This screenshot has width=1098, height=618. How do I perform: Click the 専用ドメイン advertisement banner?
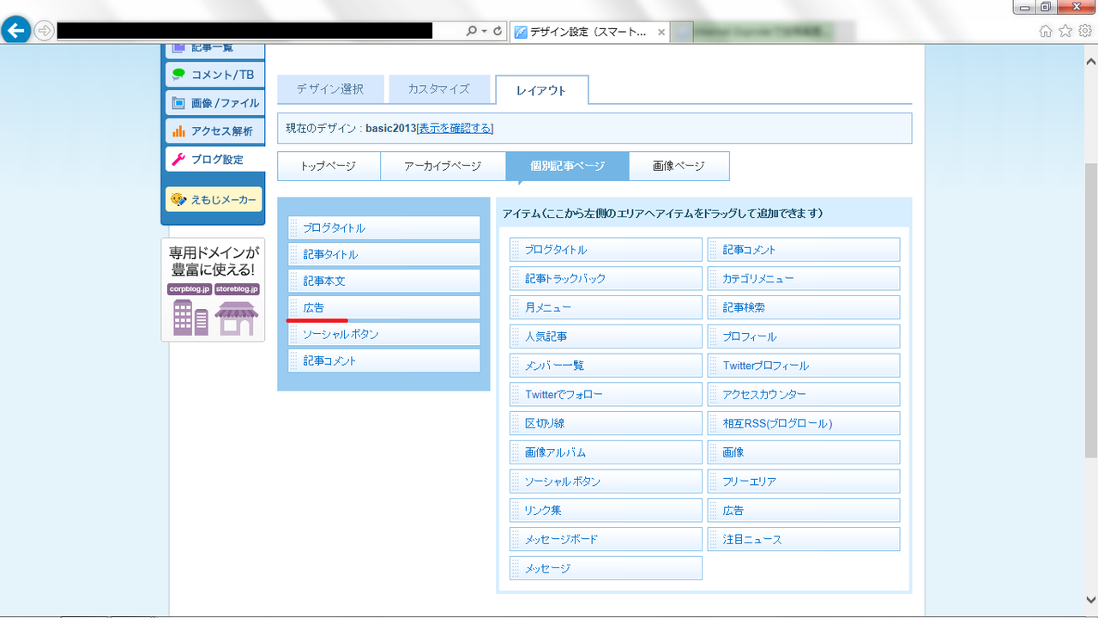point(213,289)
